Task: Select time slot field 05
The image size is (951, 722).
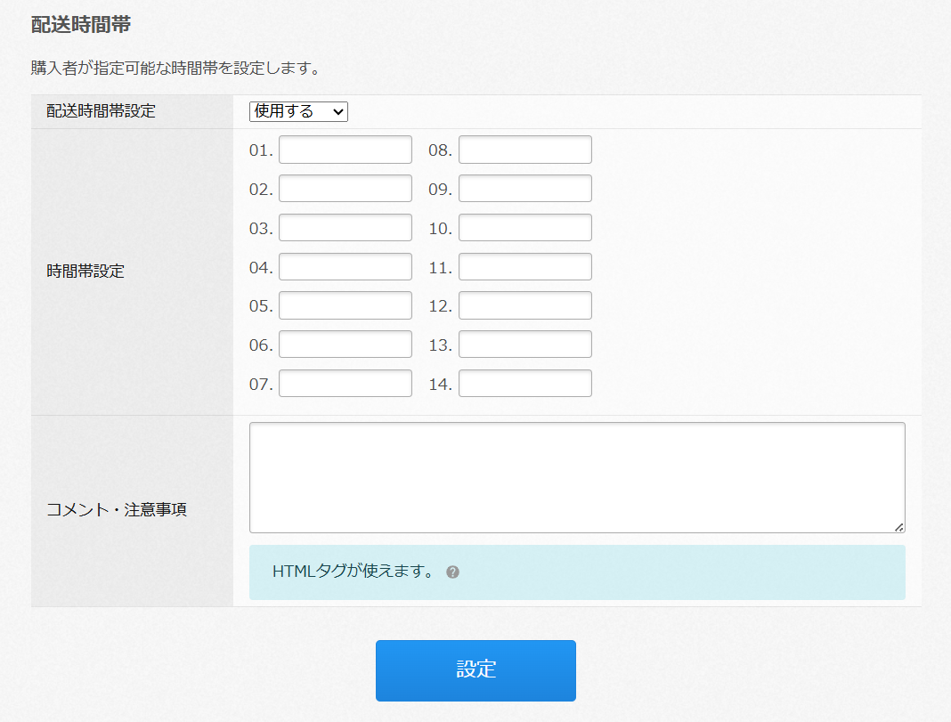Action: click(345, 305)
